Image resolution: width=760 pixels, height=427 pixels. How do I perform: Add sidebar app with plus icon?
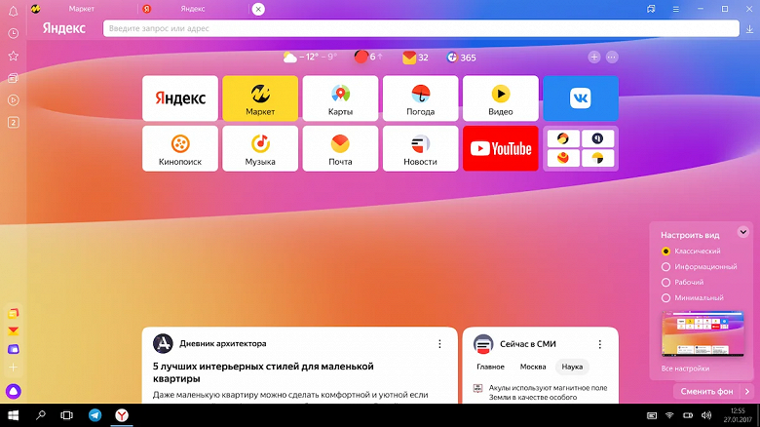pyautogui.click(x=13, y=368)
